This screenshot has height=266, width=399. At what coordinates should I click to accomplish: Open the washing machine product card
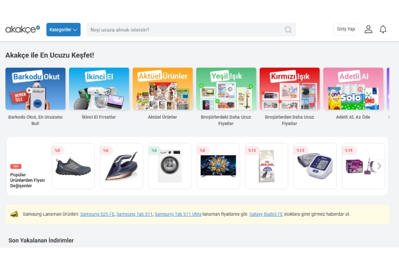[x=170, y=166]
